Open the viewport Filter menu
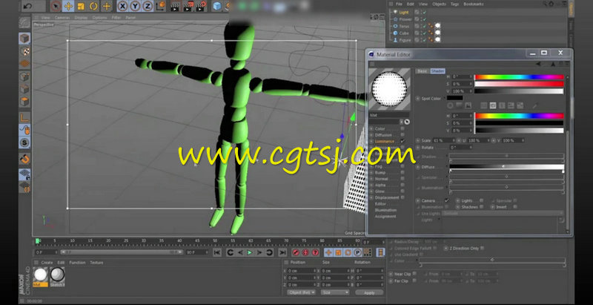The height and width of the screenshot is (305, 593). (116, 17)
